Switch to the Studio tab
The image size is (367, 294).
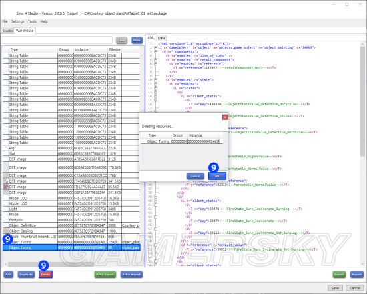click(x=7, y=31)
